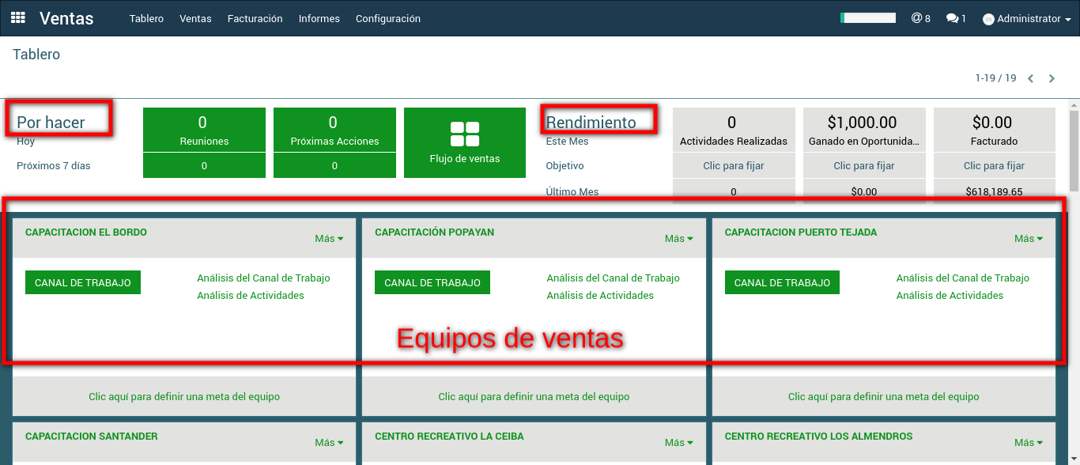Open the Informes menu
Image resolution: width=1080 pixels, height=465 pixels.
pos(319,18)
